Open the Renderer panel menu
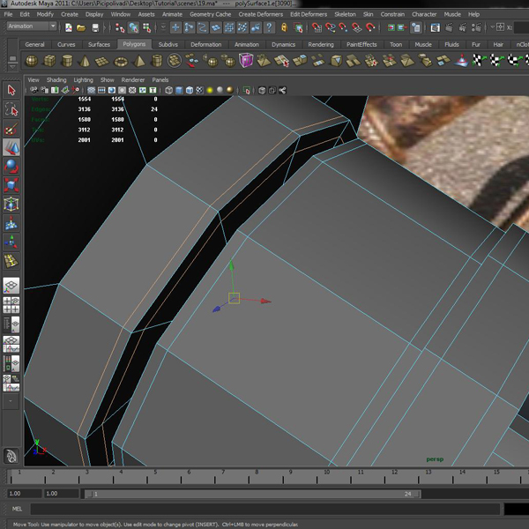The width and height of the screenshot is (529, 529). [x=133, y=80]
